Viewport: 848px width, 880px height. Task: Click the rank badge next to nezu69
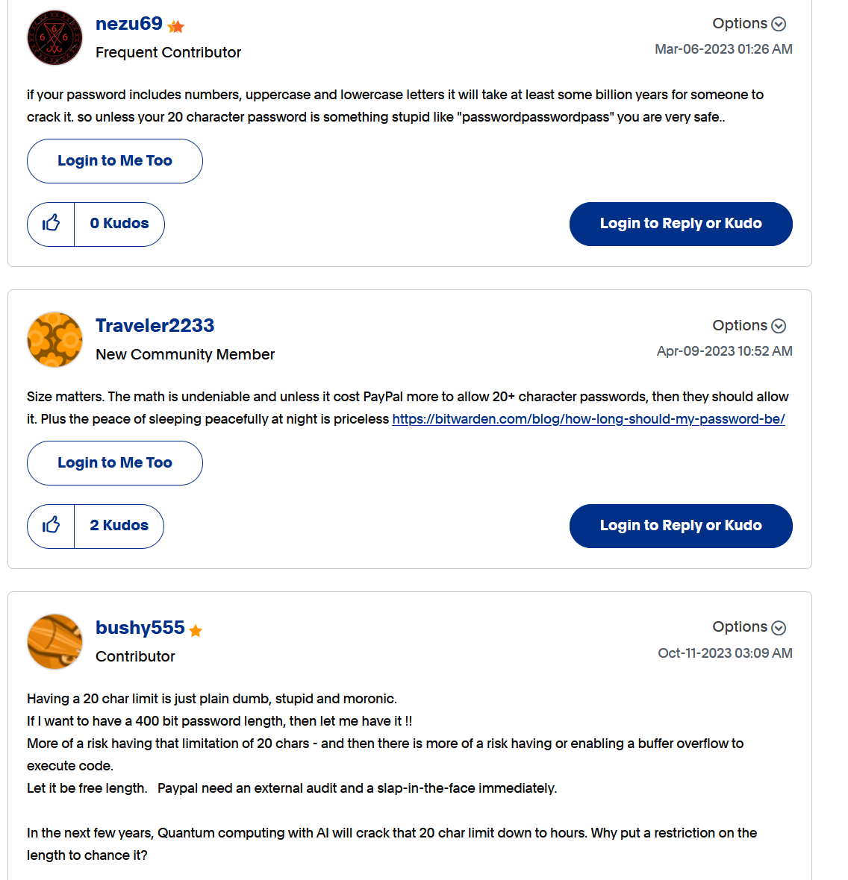pyautogui.click(x=176, y=27)
